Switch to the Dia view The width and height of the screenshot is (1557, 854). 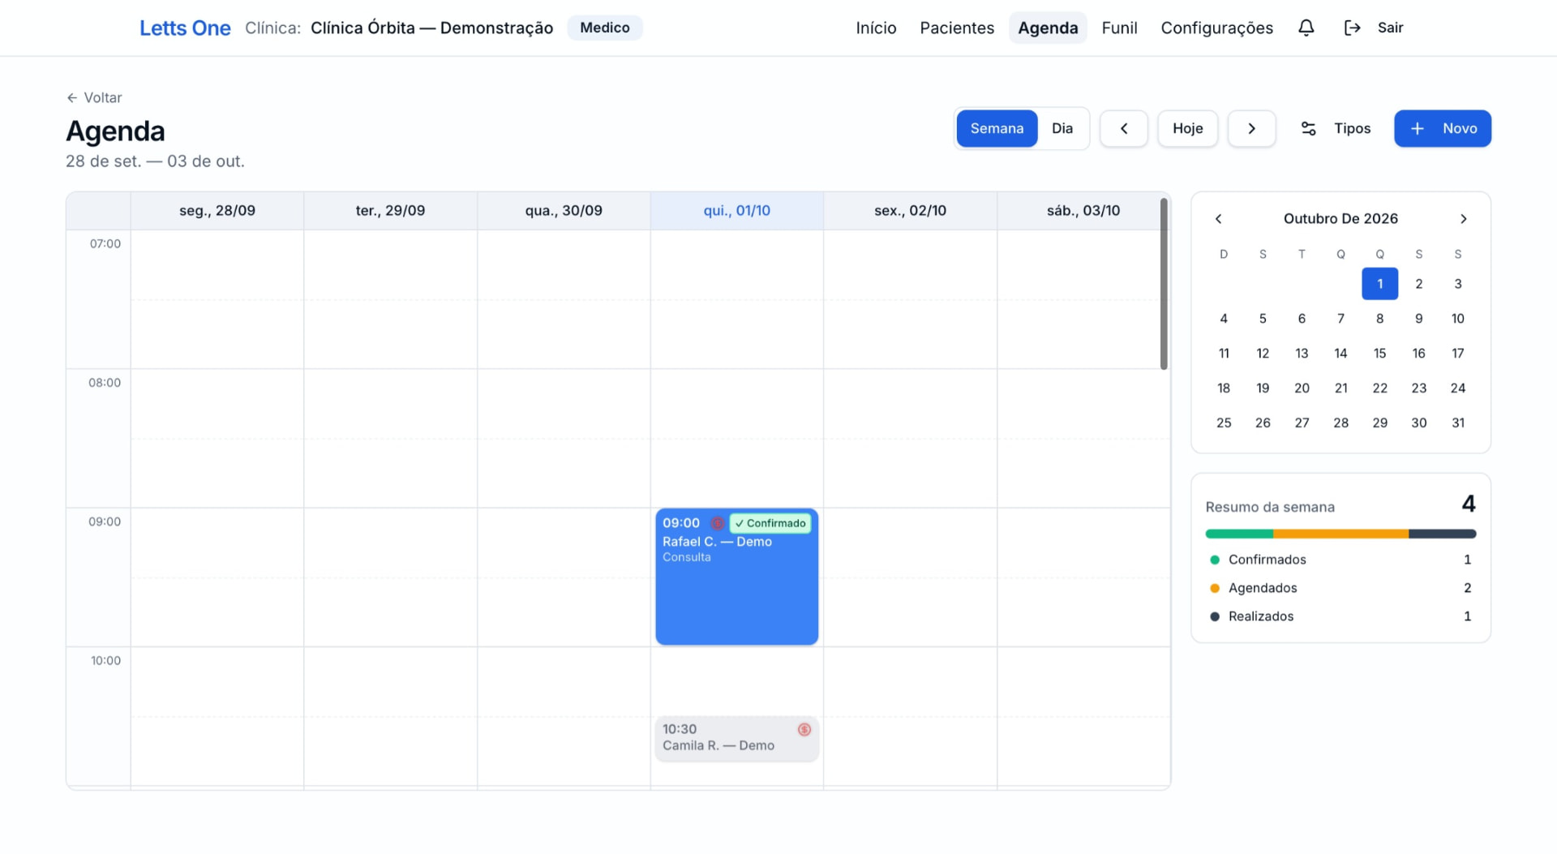coord(1062,128)
